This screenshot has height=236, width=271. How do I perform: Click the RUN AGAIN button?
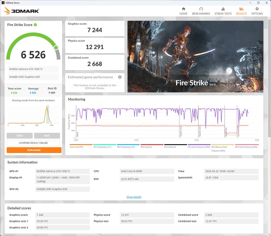point(34,150)
